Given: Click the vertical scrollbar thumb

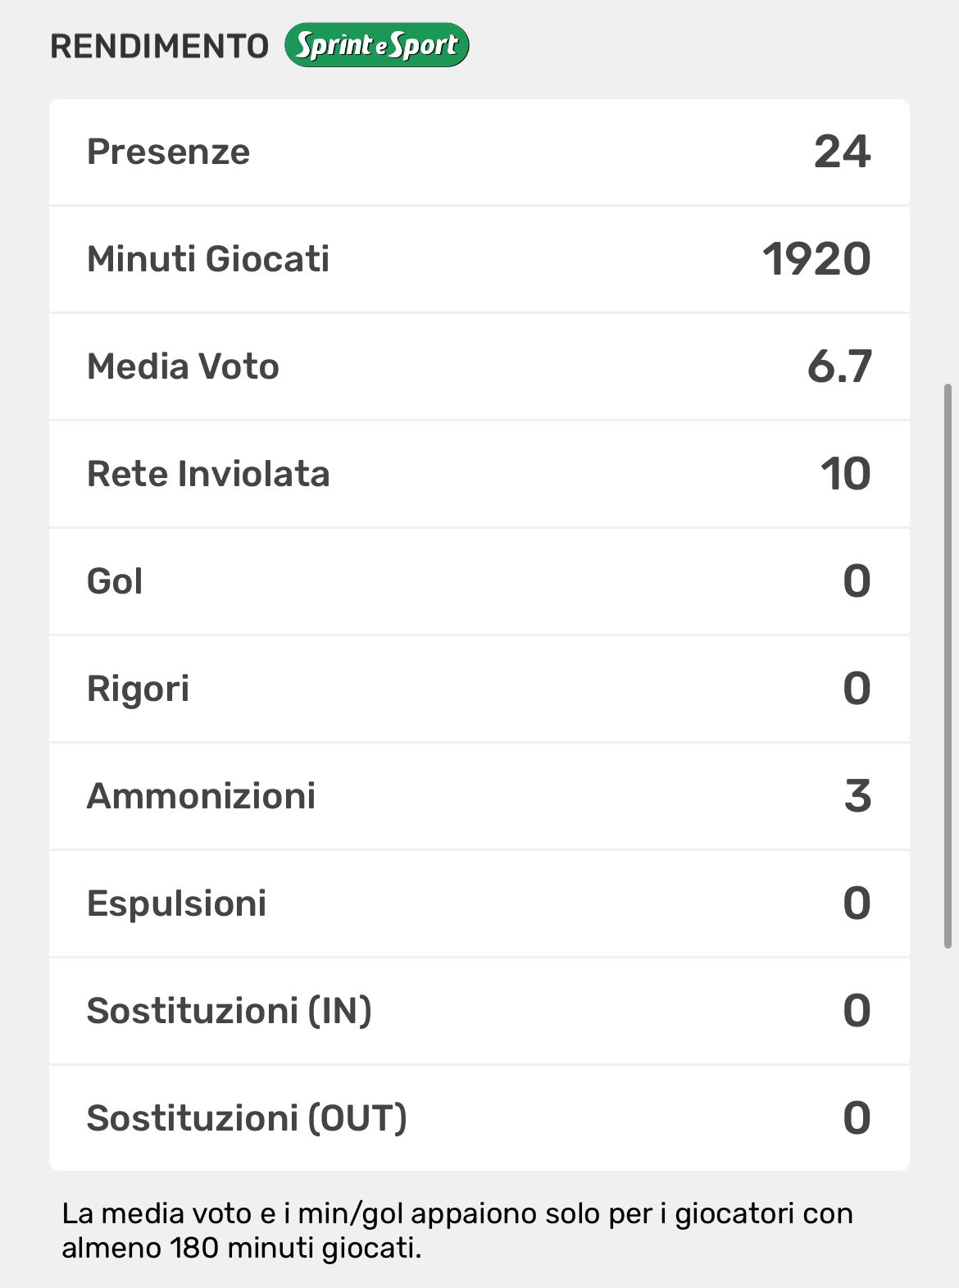Looking at the screenshot, I should click(x=948, y=666).
